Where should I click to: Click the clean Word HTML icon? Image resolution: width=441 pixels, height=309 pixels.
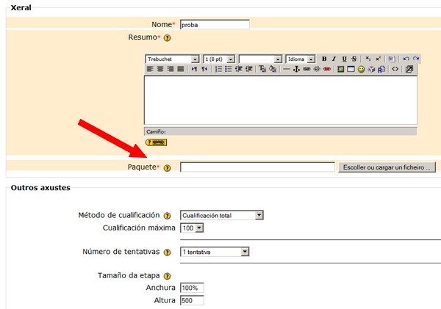click(x=392, y=59)
